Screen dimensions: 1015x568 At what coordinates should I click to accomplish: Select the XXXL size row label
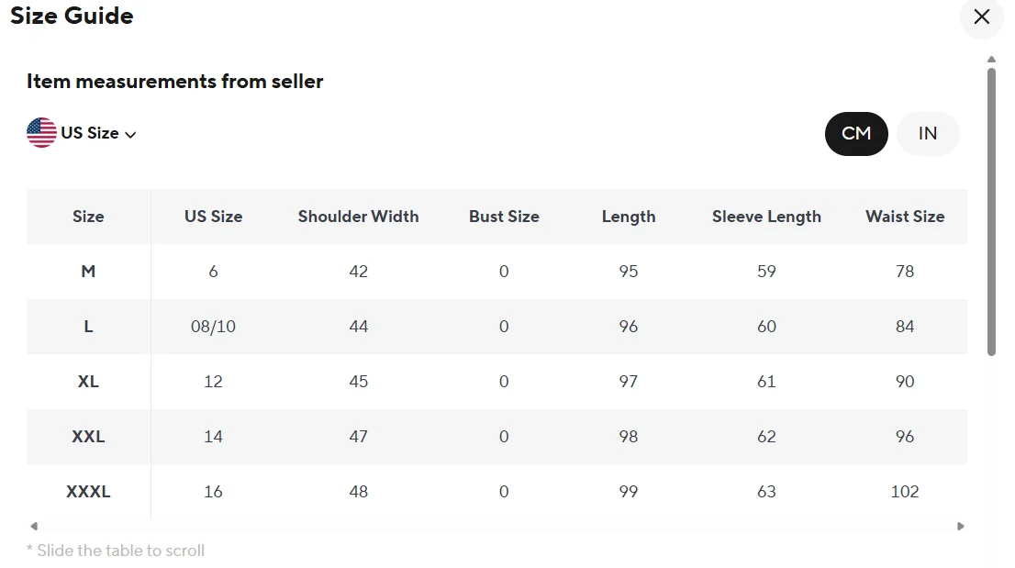(88, 492)
